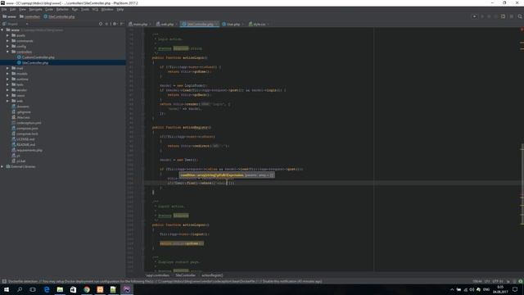Open the Code menu
Viewport: 524px width, 295px height.
(x=49, y=9)
